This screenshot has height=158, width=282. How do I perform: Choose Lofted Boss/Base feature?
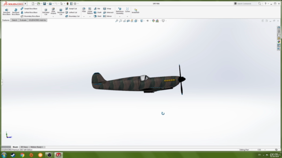click(x=29, y=12)
